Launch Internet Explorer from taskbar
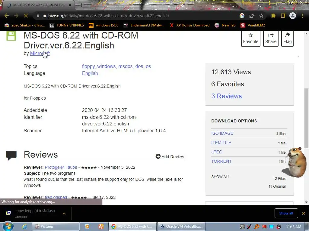The image size is (309, 231). [24, 226]
